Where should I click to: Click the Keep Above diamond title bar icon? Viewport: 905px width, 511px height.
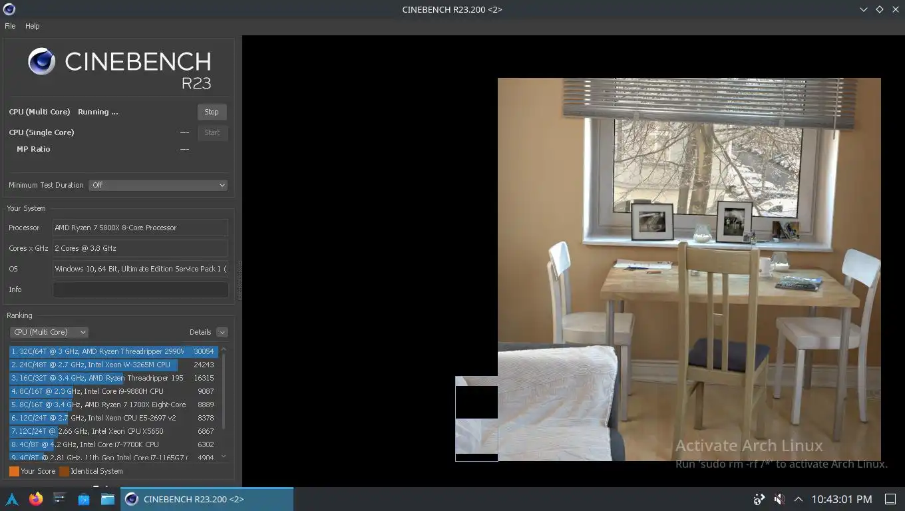879,9
